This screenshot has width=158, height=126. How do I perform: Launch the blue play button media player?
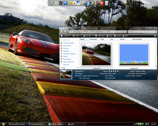pos(88,3)
